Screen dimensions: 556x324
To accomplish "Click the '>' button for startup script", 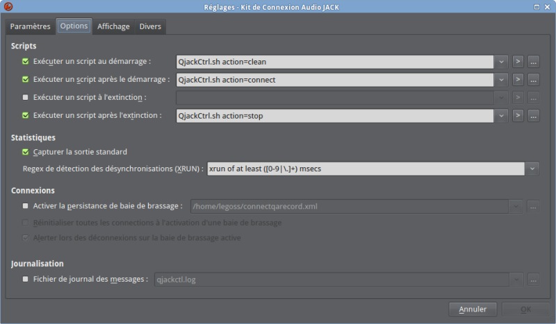I will click(518, 61).
